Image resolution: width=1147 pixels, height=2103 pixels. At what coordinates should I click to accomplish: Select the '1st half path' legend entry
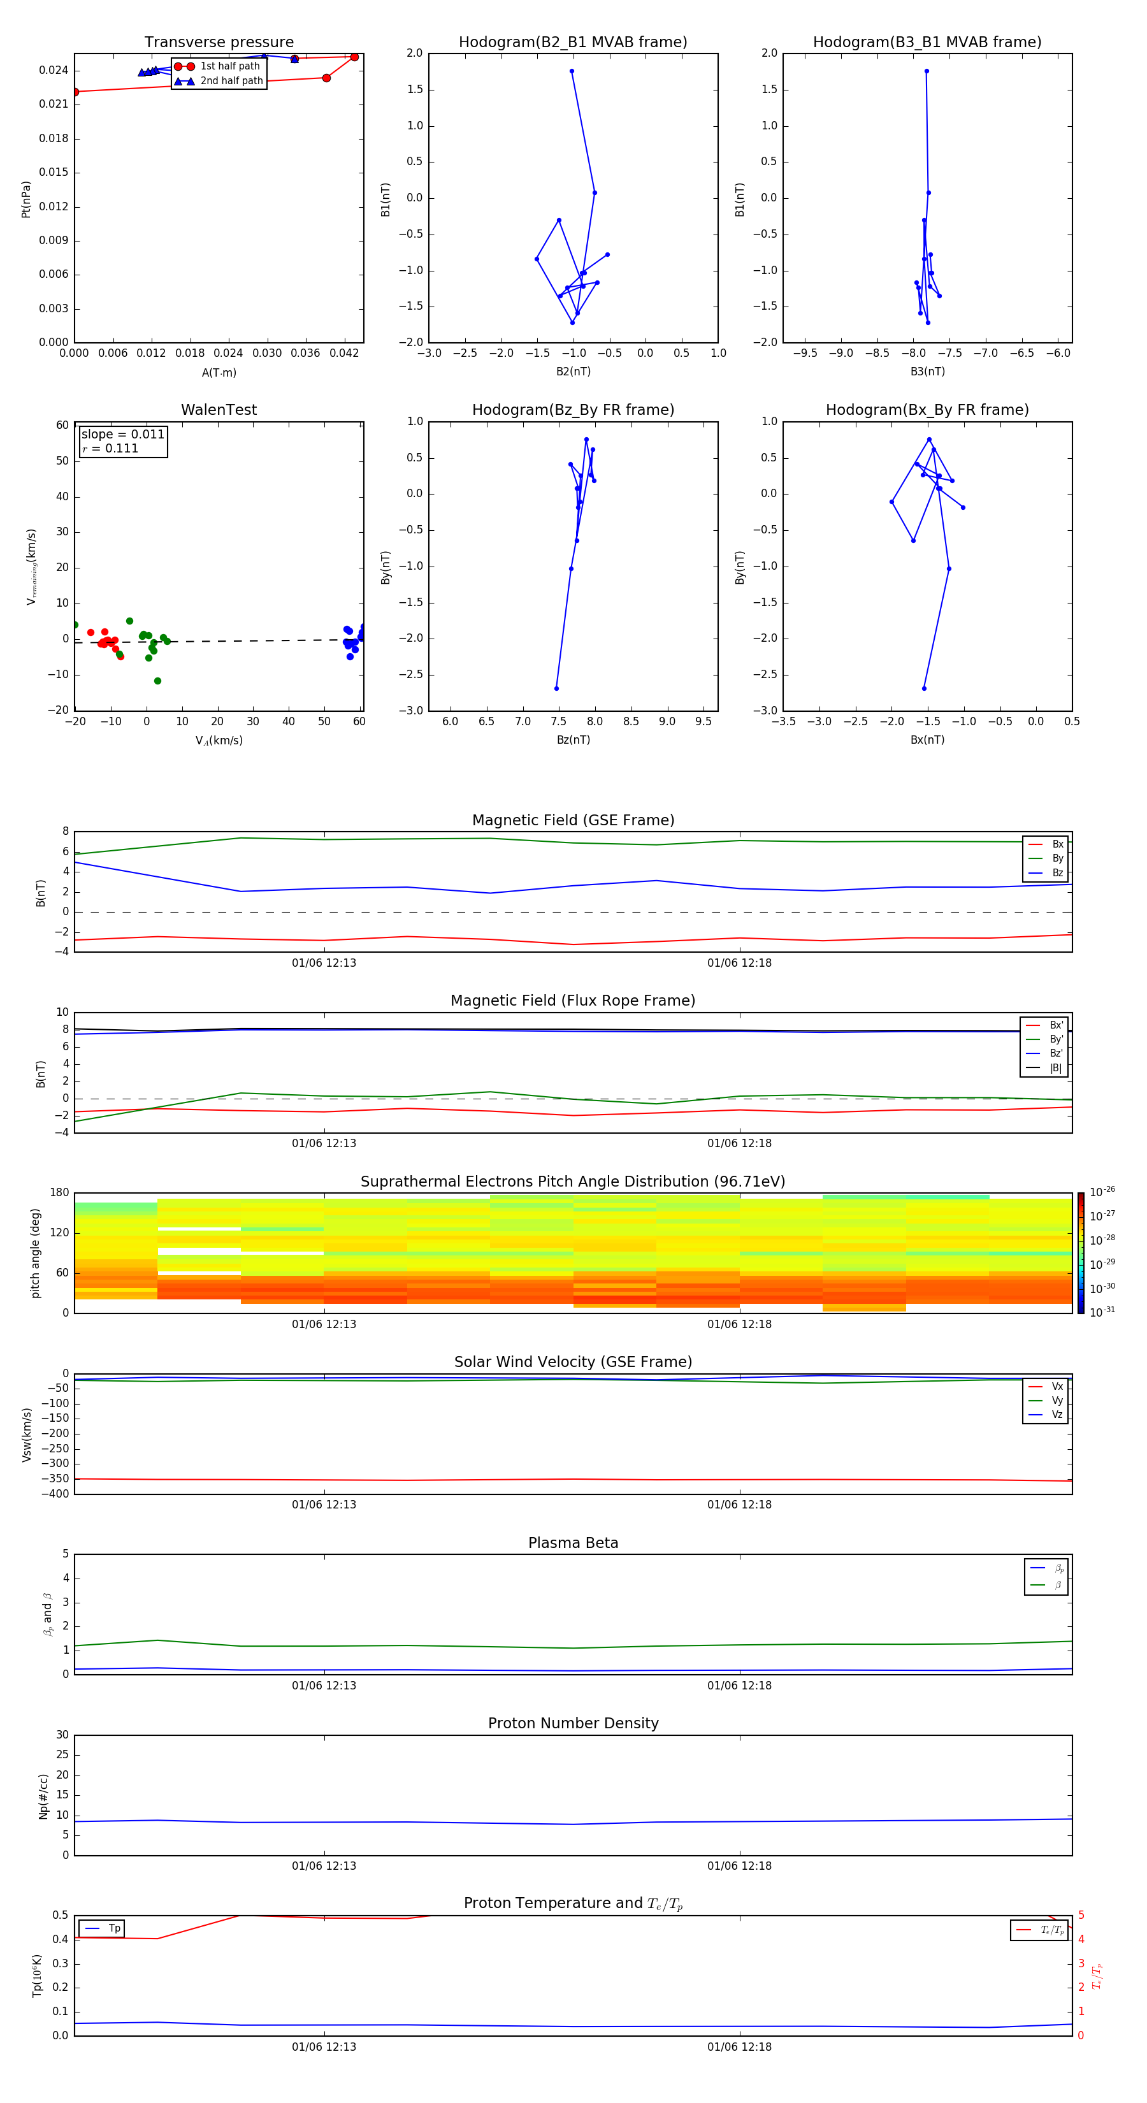[217, 66]
